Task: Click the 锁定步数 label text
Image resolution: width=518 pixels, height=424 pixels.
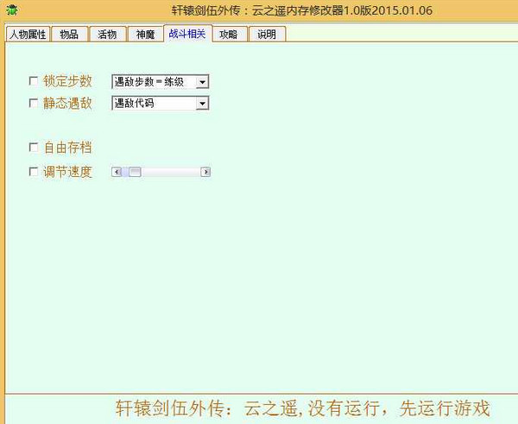Action: click(x=67, y=81)
